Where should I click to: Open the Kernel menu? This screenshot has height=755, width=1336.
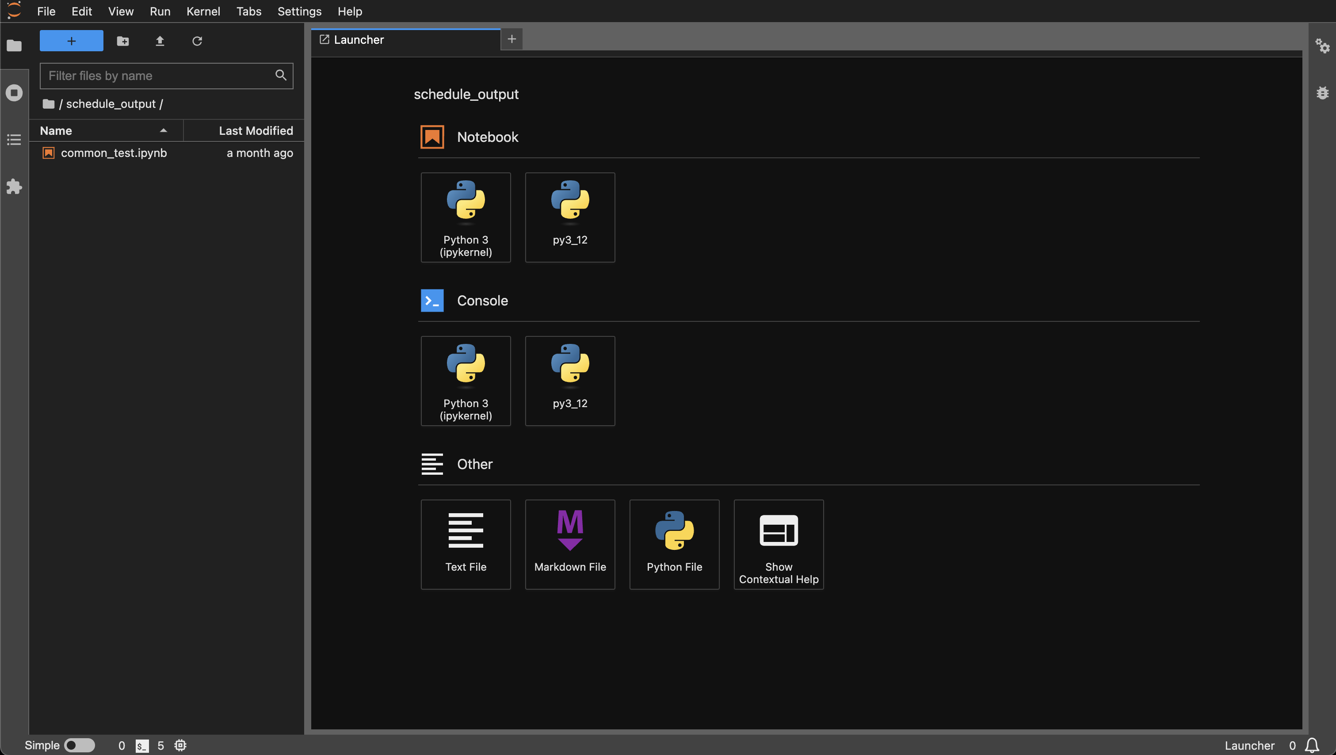click(x=203, y=11)
